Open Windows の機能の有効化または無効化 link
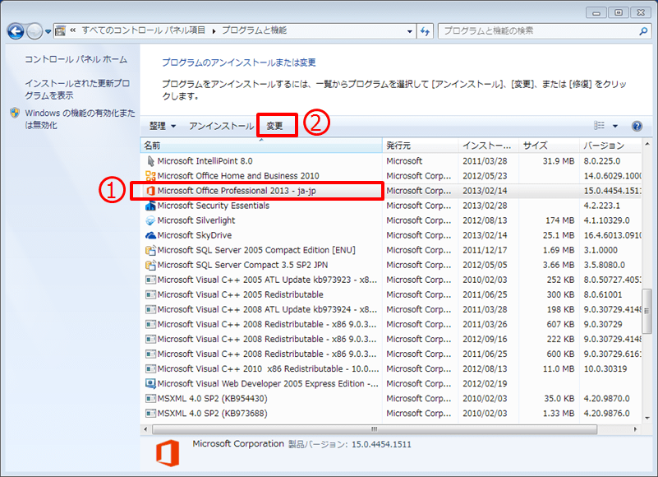This screenshot has width=658, height=477. click(x=80, y=119)
